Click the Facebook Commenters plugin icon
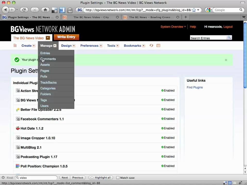Viewport: 247px width, 185px height. tap(18, 119)
